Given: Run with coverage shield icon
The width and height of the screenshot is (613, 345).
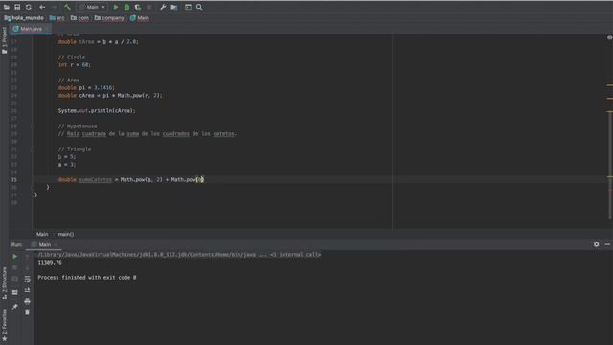Looking at the screenshot, I should point(138,7).
